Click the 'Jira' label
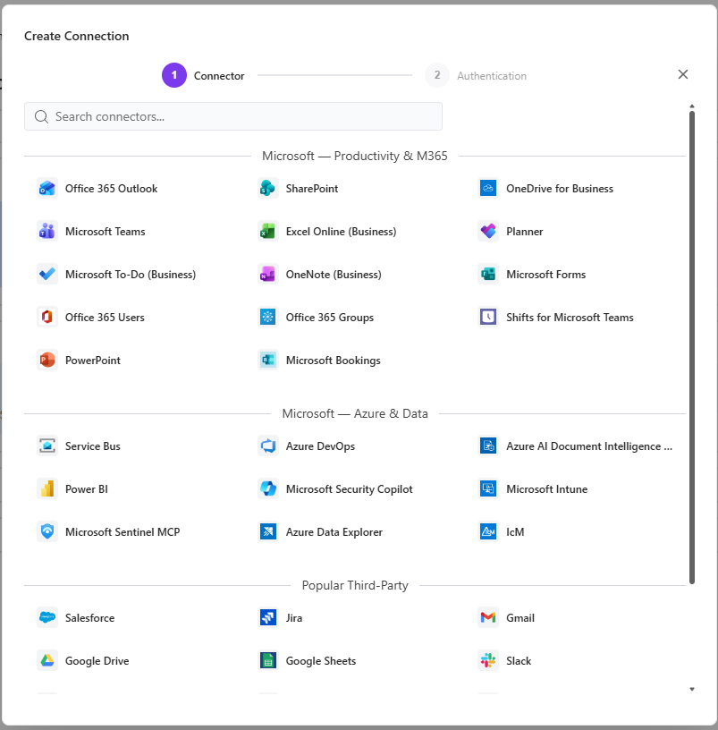This screenshot has height=730, width=718. 293,618
